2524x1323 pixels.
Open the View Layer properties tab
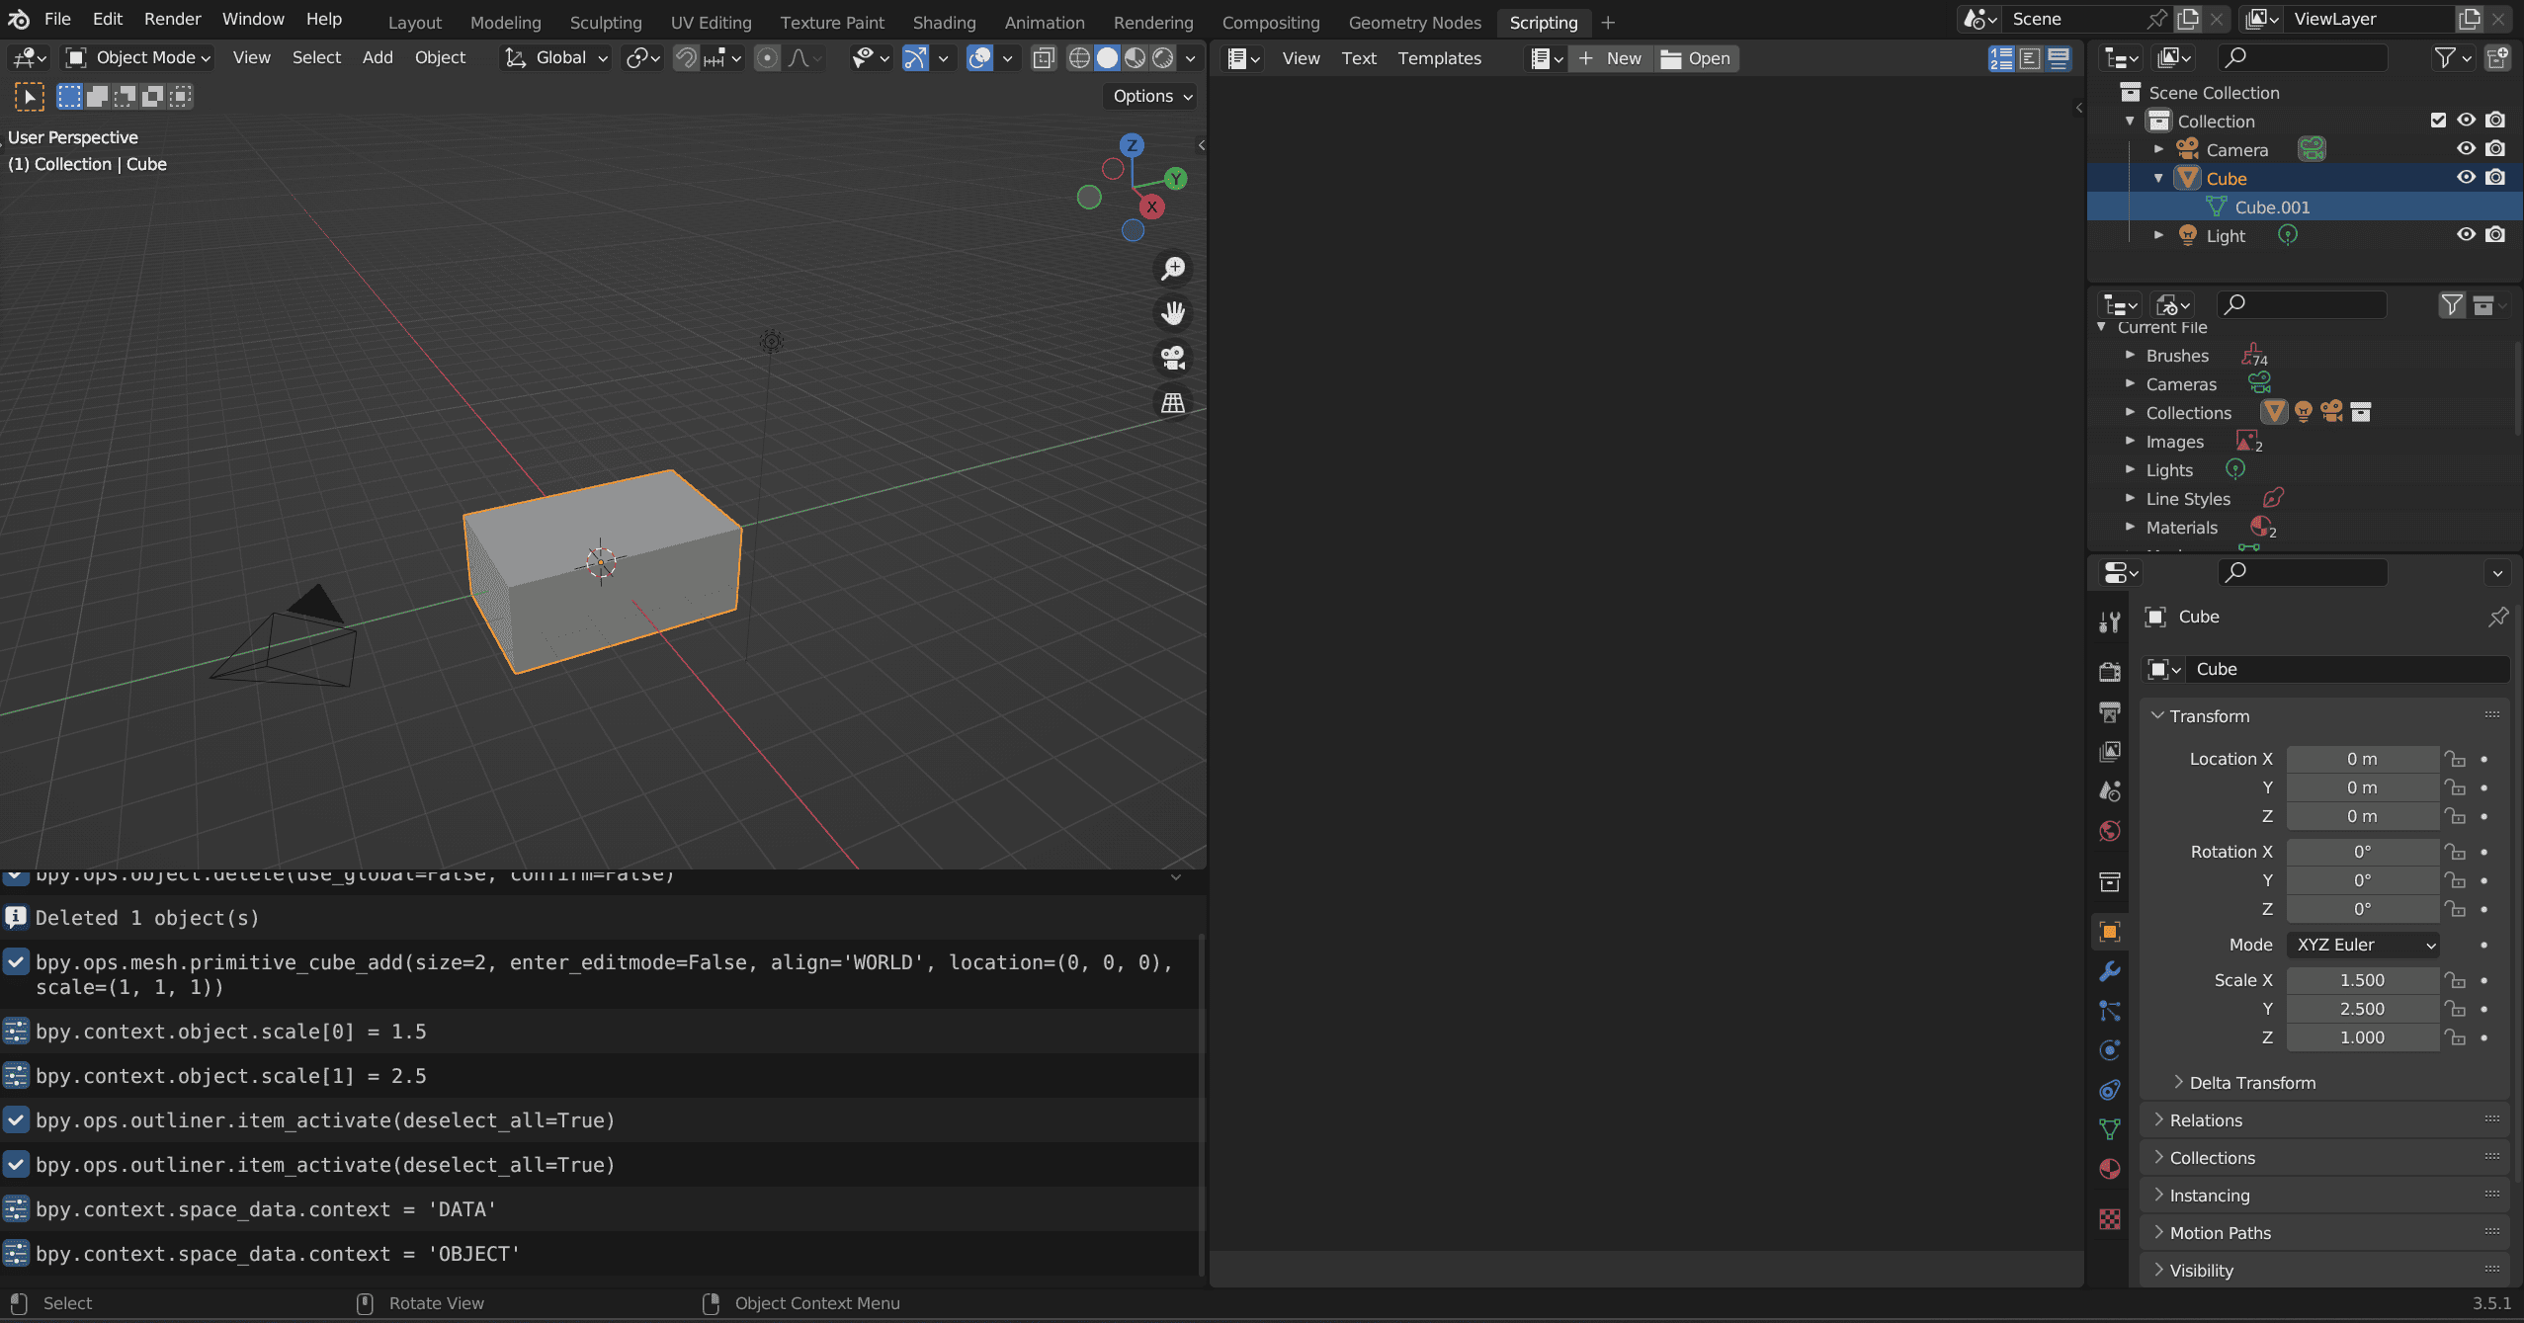tap(2110, 751)
